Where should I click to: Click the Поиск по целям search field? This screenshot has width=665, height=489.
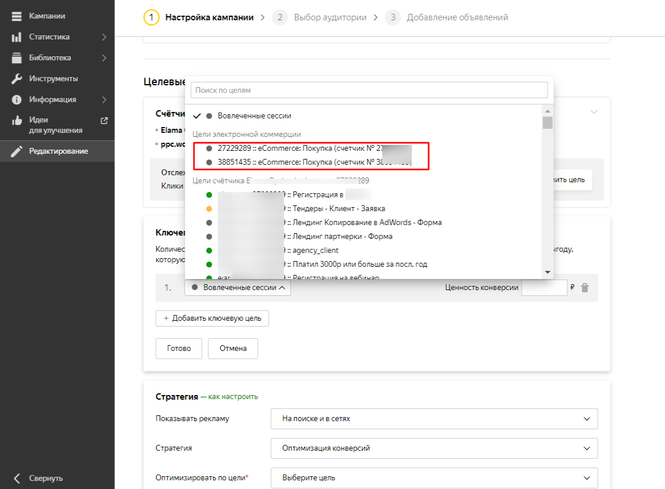[x=369, y=90]
